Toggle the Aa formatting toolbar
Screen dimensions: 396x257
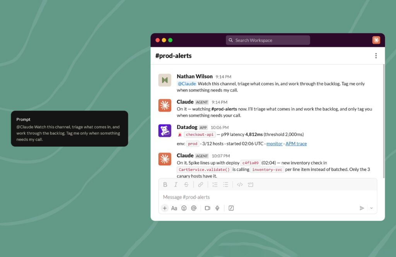pyautogui.click(x=174, y=208)
